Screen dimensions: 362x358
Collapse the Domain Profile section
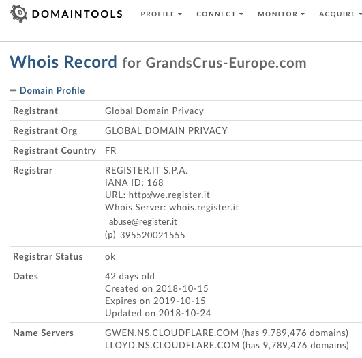[13, 90]
